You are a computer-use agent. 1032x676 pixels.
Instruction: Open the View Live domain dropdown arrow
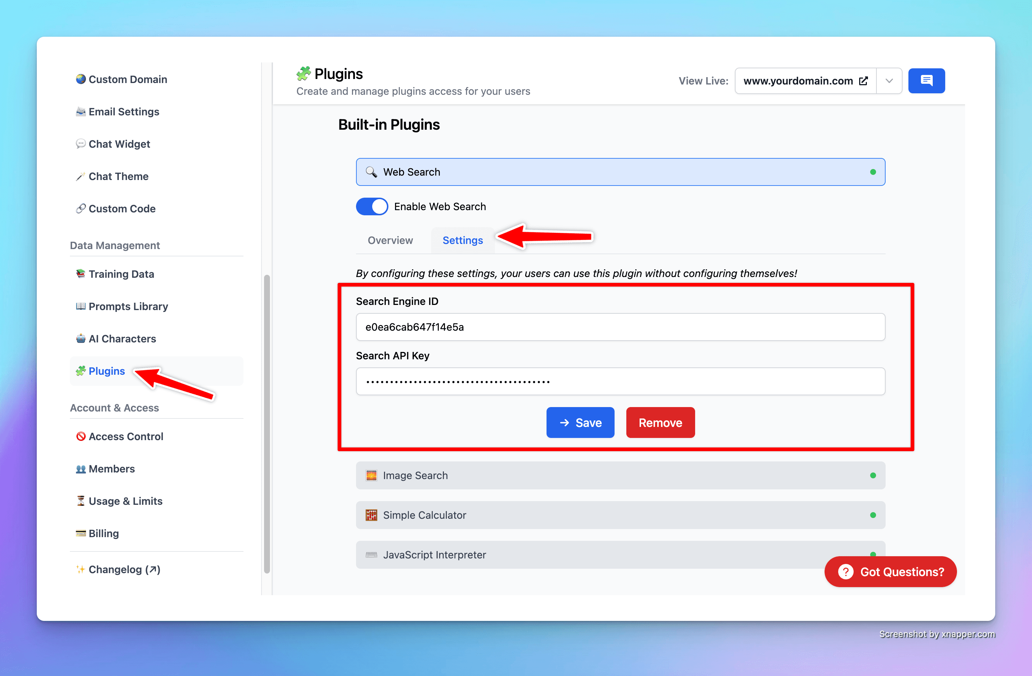coord(889,81)
